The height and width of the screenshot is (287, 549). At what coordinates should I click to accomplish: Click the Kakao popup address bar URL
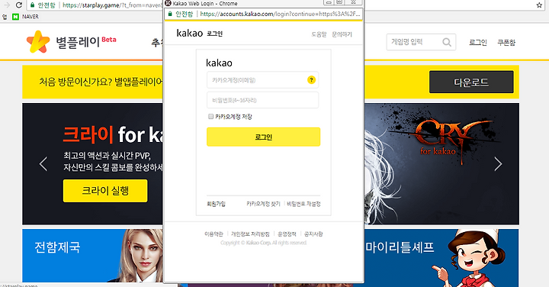pyautogui.click(x=280, y=14)
